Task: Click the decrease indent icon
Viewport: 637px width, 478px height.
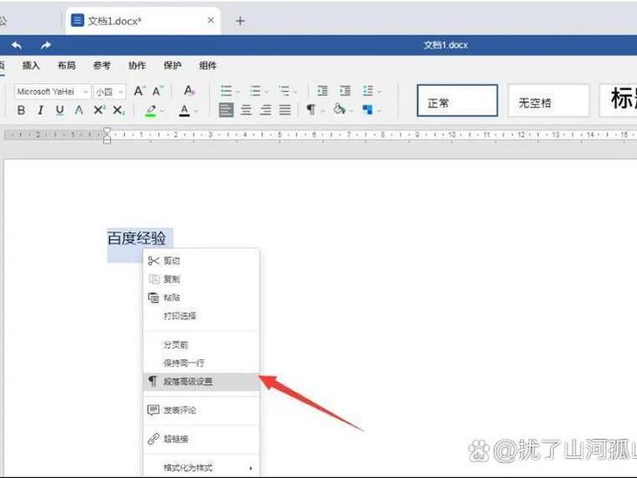Action: click(322, 91)
